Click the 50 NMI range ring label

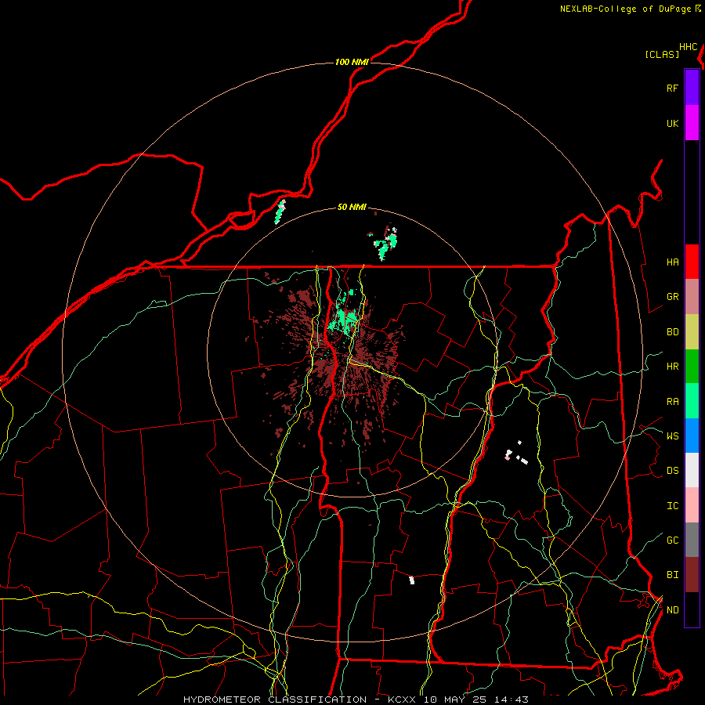[x=352, y=207]
